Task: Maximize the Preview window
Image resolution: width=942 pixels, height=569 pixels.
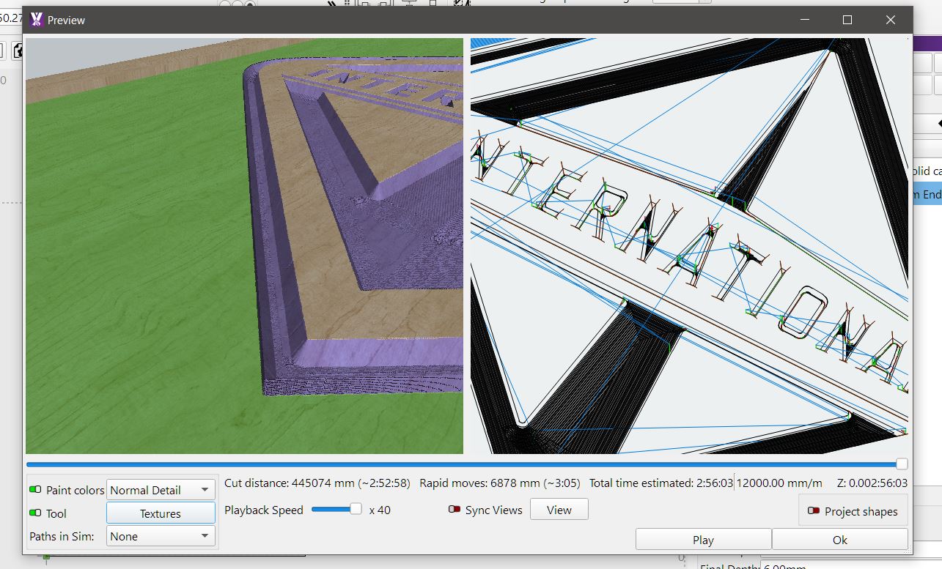Action: tap(847, 21)
